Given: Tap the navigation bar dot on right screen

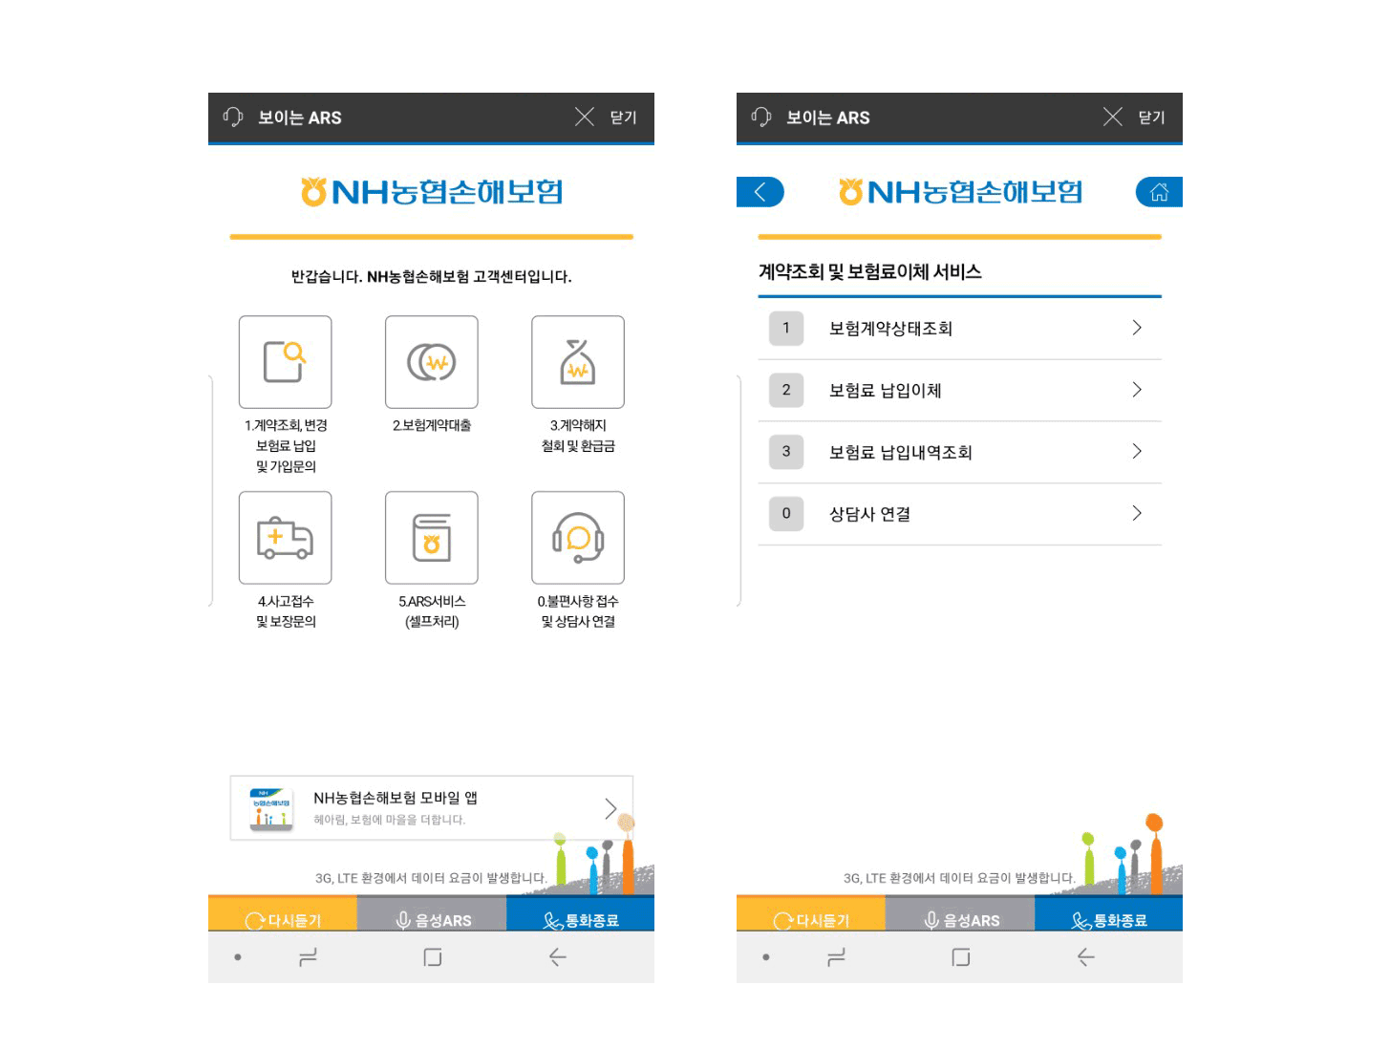Looking at the screenshot, I should click(766, 957).
